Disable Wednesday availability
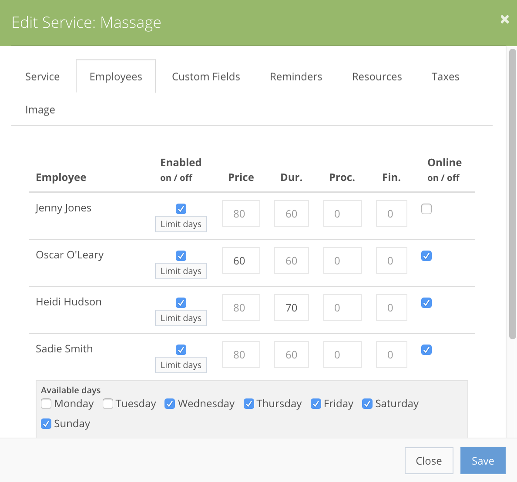The width and height of the screenshot is (517, 482). (x=169, y=404)
